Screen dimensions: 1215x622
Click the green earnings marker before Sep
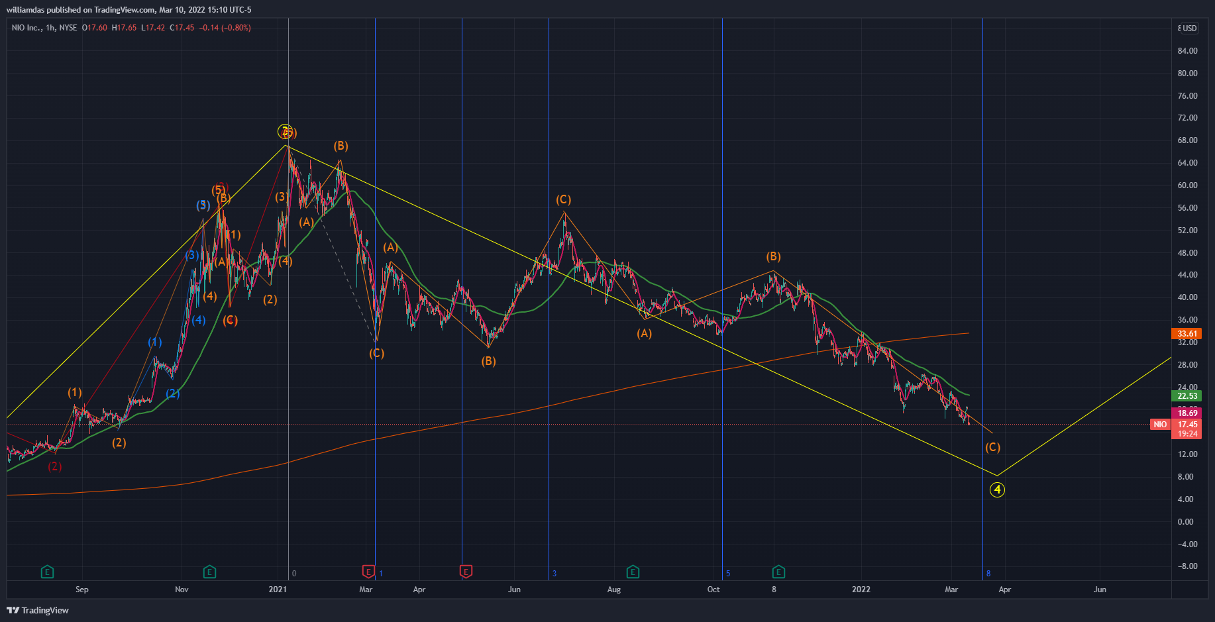[x=47, y=572]
